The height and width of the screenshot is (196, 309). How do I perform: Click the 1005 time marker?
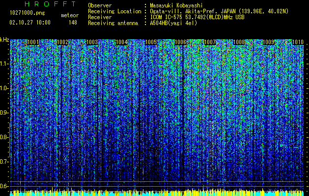[151, 42]
